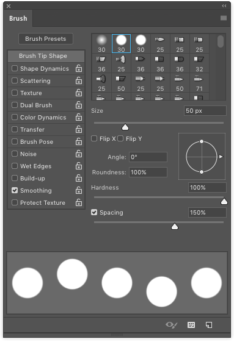
Task: Collapse the panel with double-arrow icon
Action: click(224, 6)
